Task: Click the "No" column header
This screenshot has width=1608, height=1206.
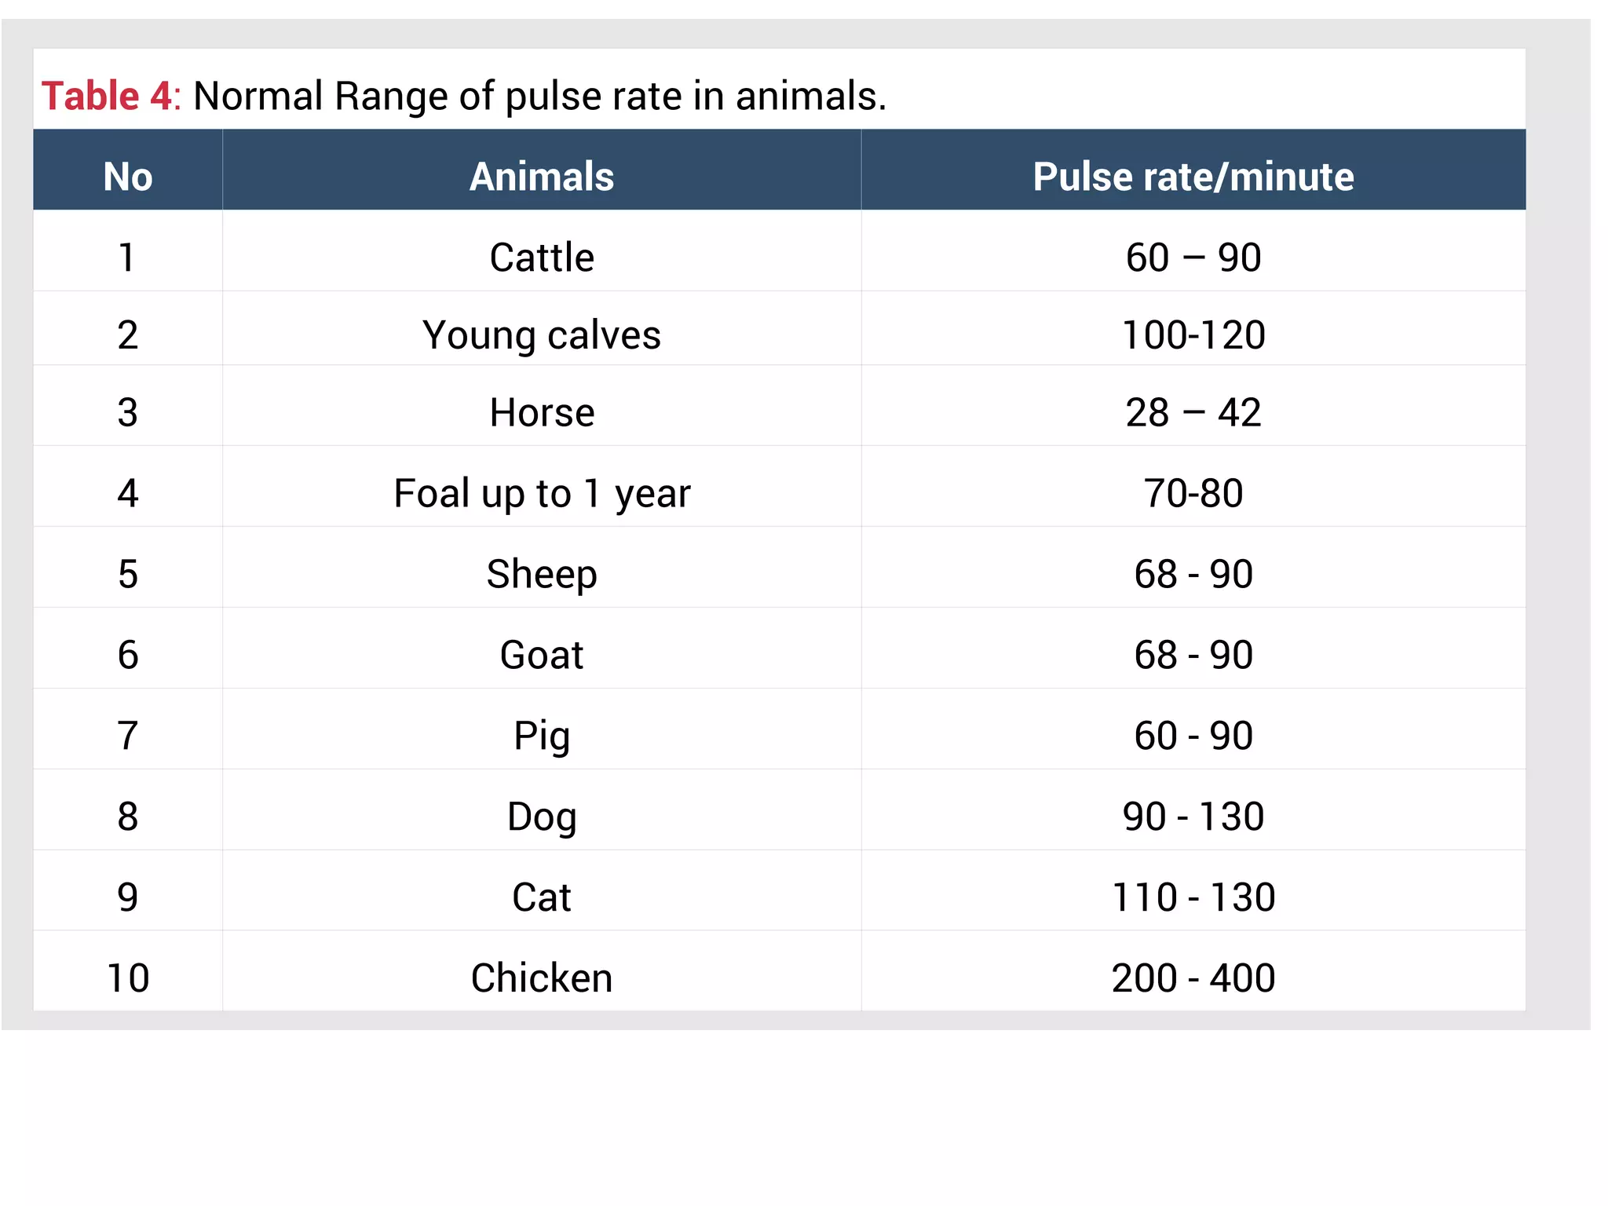Action: (x=128, y=177)
